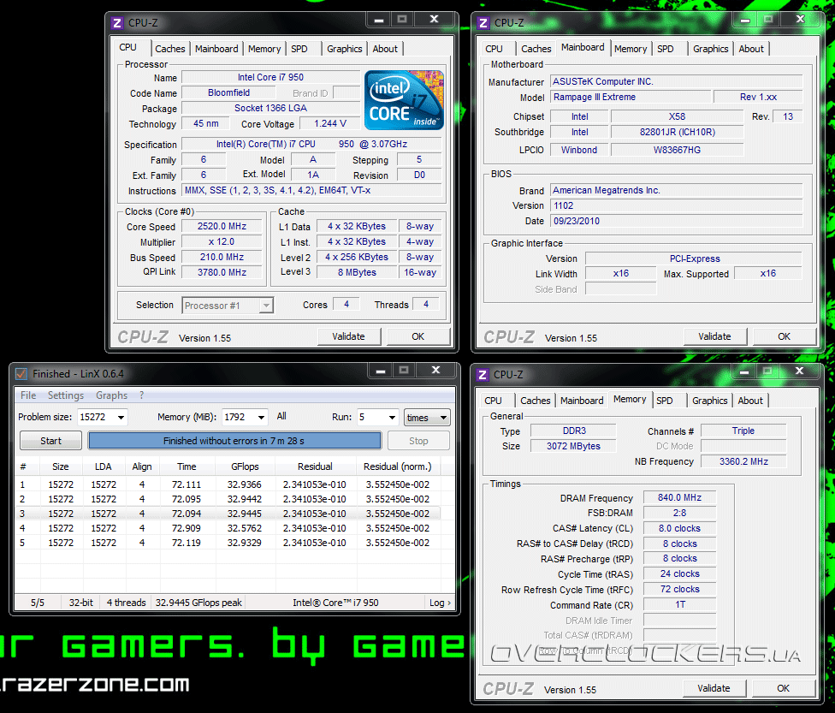Image resolution: width=835 pixels, height=713 pixels.
Task: Select SPD tab in the Mainboard window
Action: [665, 49]
